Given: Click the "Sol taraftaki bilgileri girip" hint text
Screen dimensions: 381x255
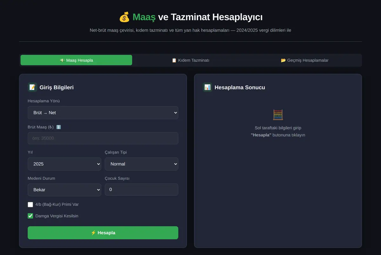Looking at the screenshot, I should [x=278, y=128].
